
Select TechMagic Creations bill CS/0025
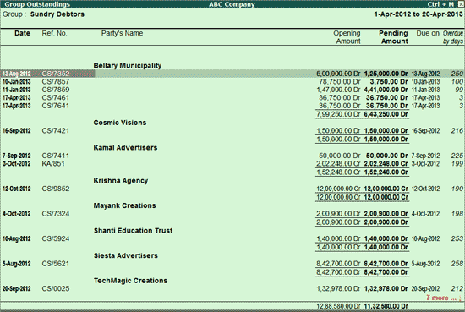pyautogui.click(x=56, y=288)
